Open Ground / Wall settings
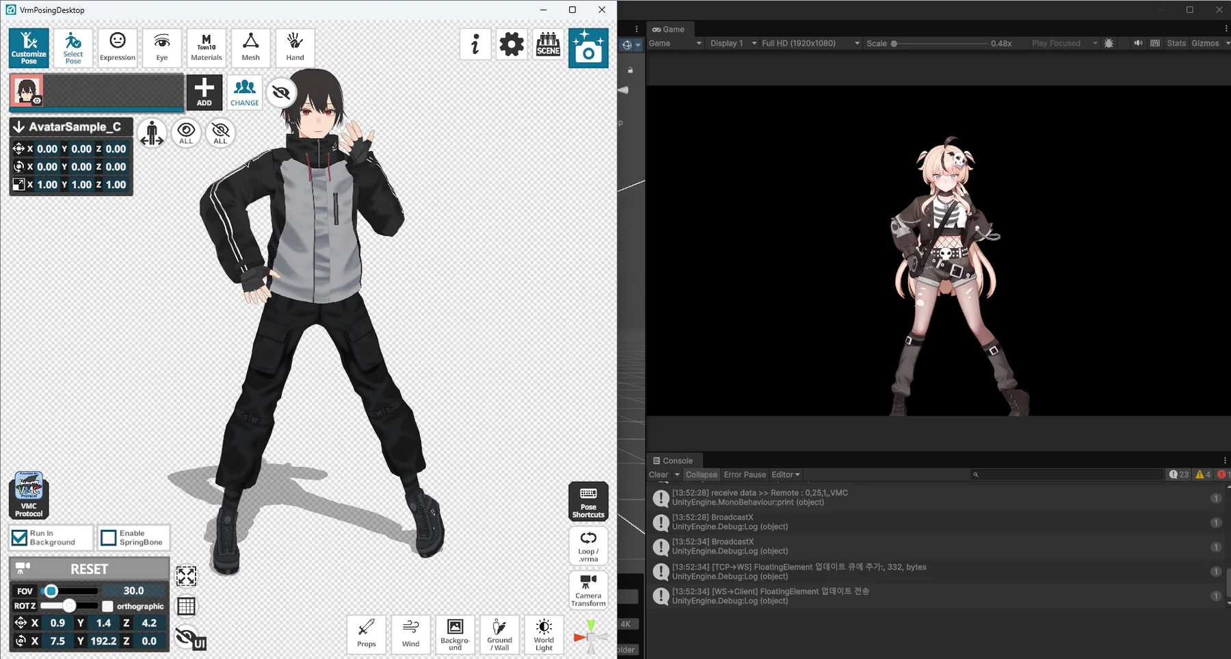 [x=500, y=634]
